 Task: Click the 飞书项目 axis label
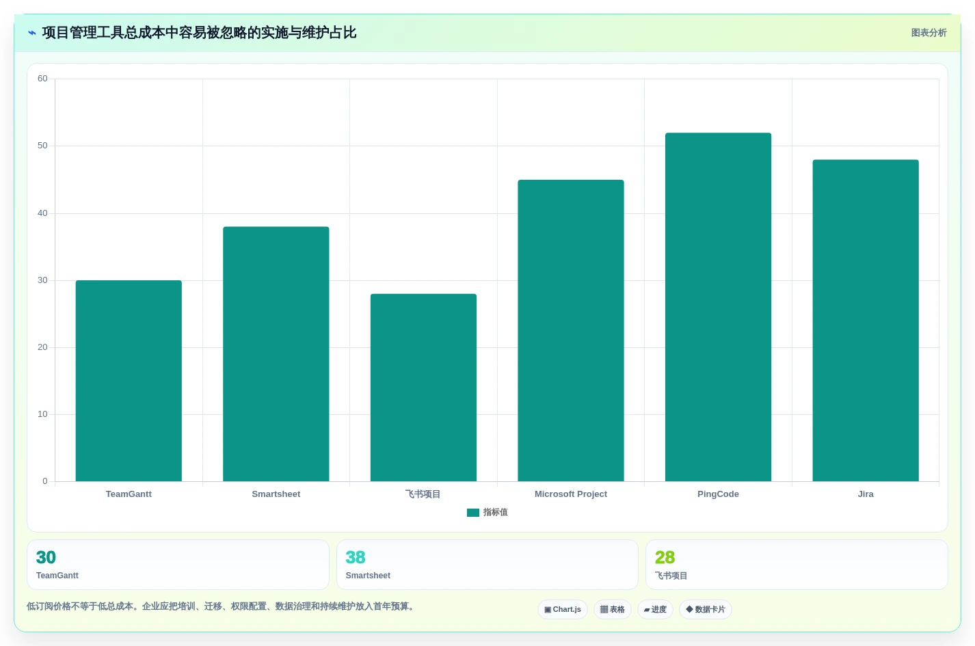pos(423,494)
